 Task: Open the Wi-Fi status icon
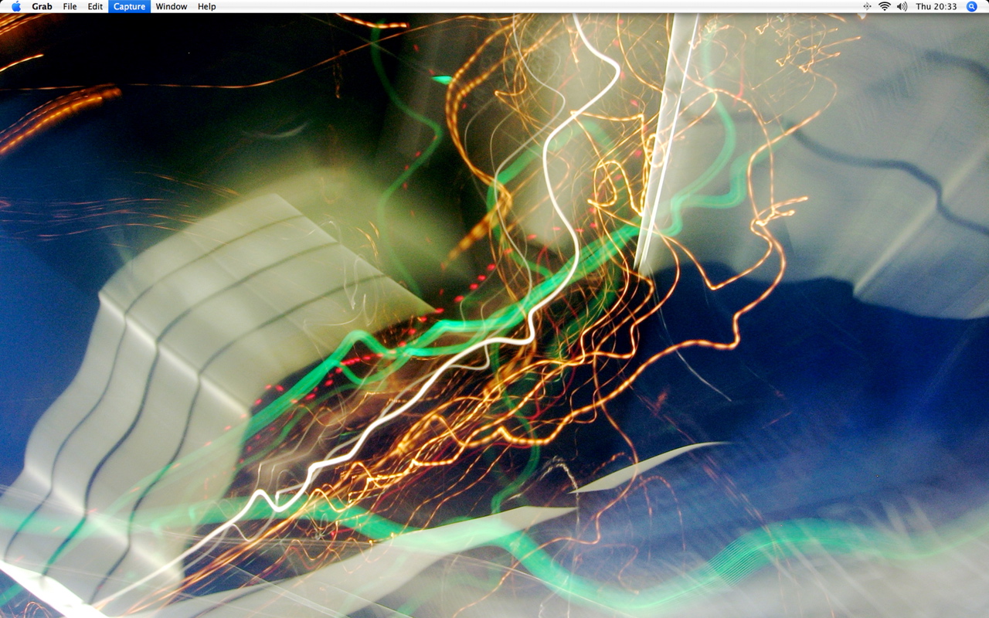click(x=885, y=6)
